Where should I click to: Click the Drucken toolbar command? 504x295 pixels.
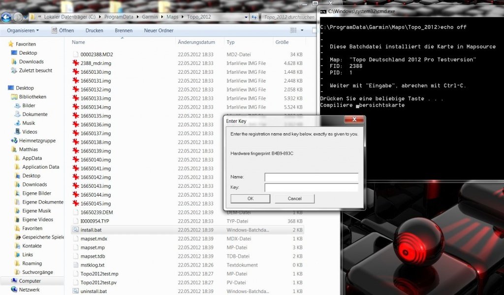pos(94,30)
